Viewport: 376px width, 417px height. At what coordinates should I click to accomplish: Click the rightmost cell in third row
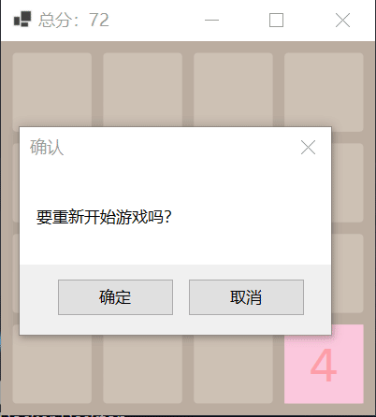pos(348,273)
